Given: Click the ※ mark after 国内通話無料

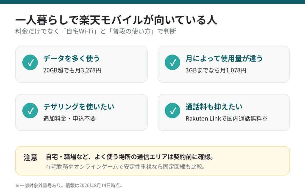Looking at the screenshot, I should pos(265,119).
